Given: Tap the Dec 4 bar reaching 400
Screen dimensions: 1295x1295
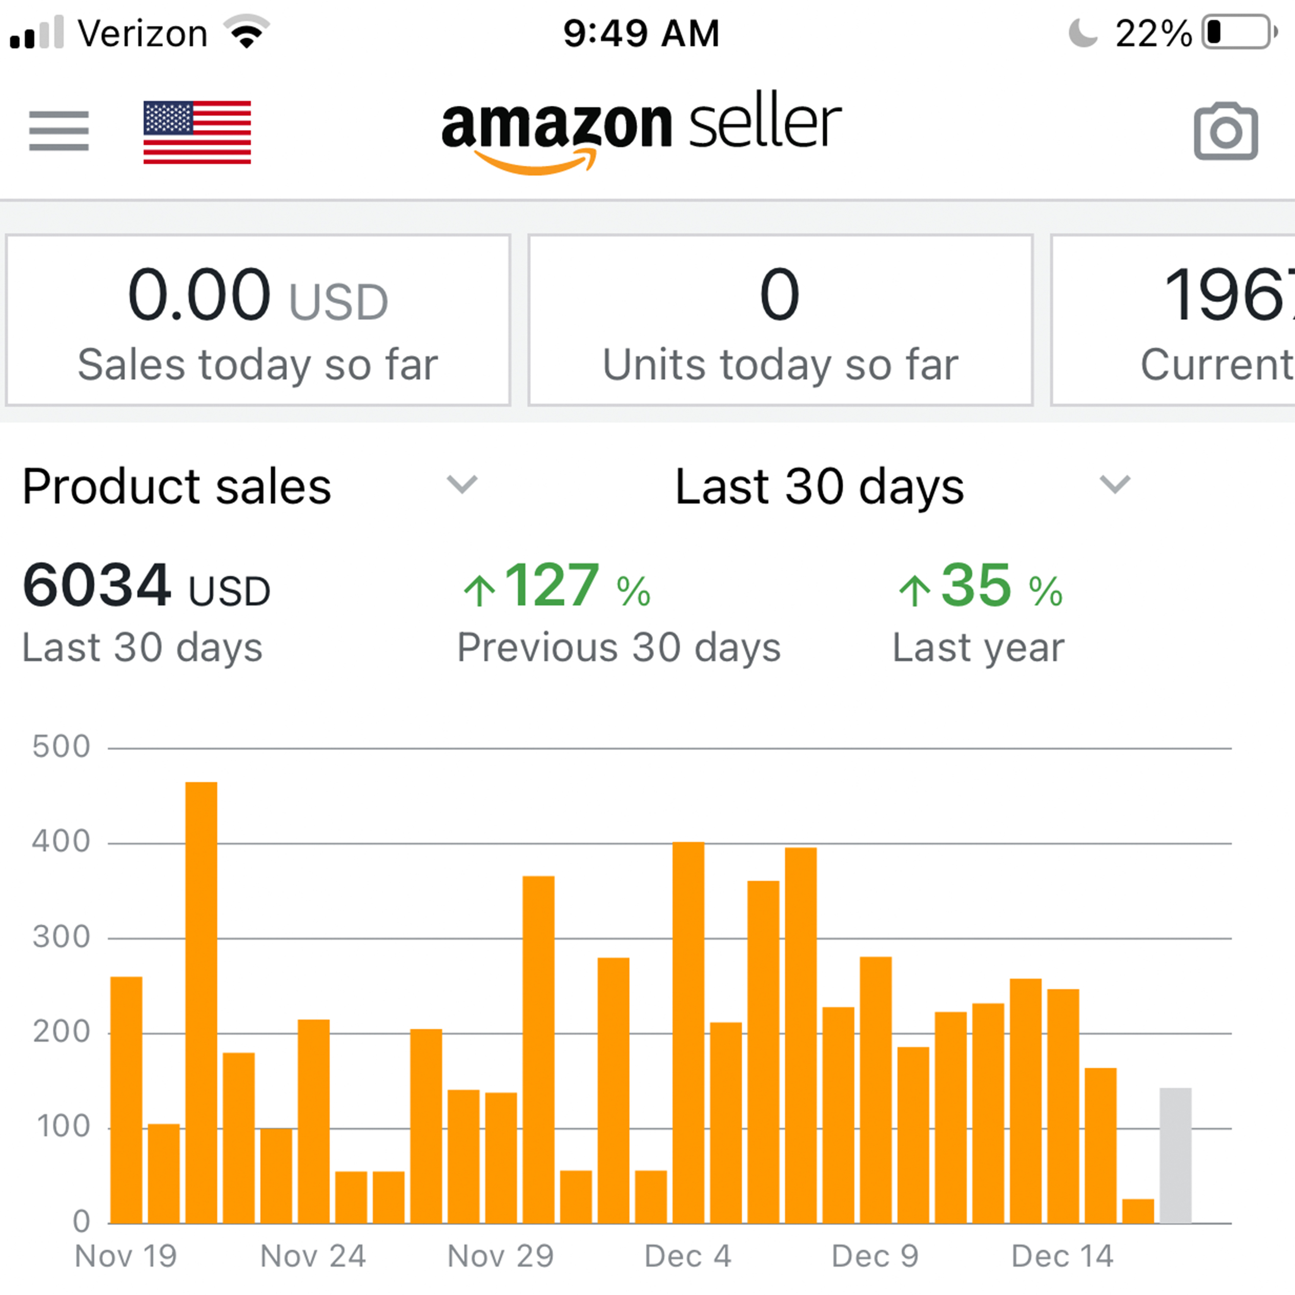Looking at the screenshot, I should [x=689, y=1032].
